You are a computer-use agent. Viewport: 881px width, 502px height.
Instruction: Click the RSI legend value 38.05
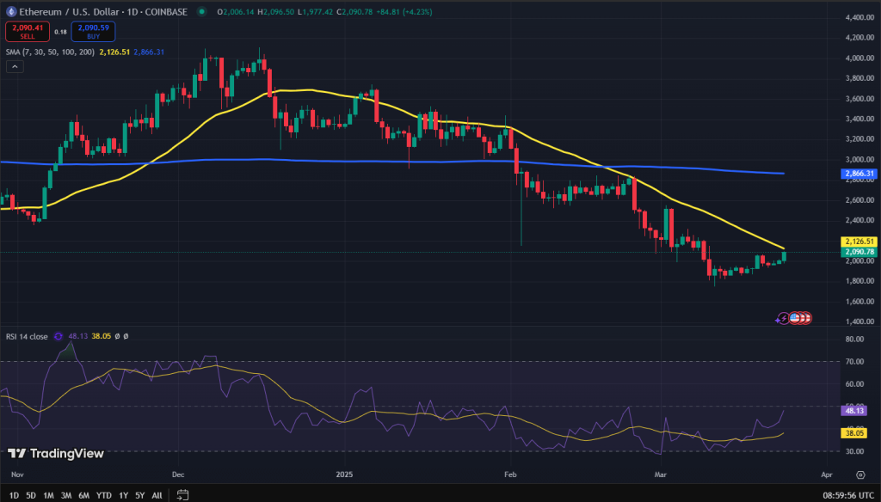point(102,336)
